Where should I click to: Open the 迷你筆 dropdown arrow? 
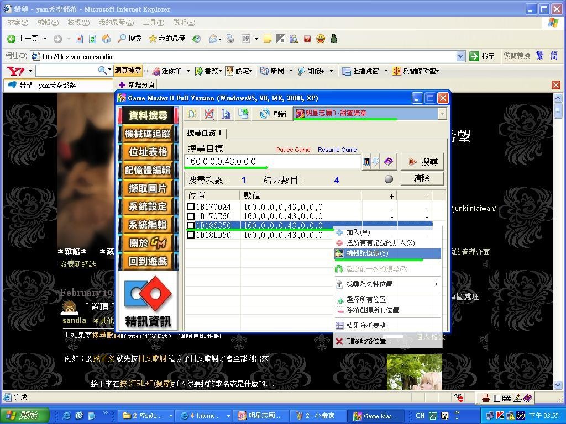click(188, 71)
